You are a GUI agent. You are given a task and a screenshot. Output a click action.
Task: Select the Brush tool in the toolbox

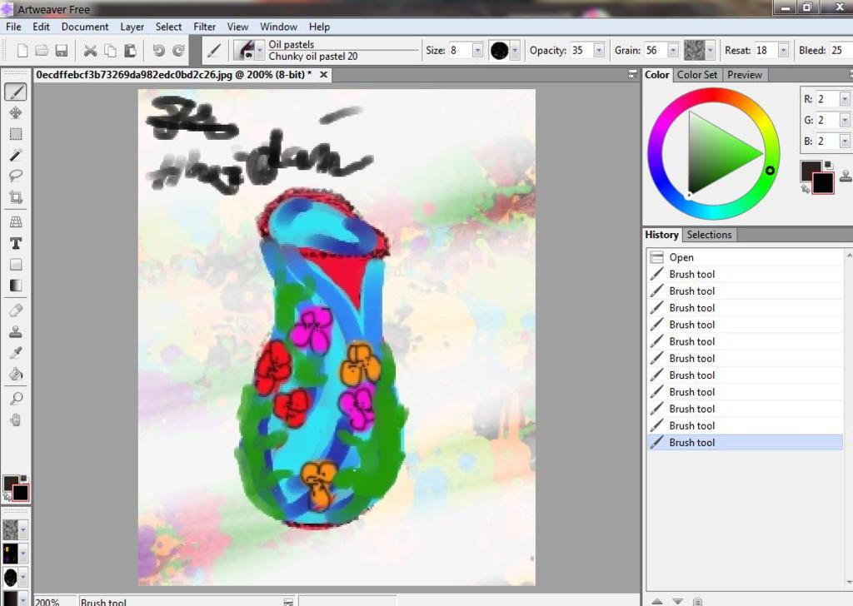[x=16, y=92]
